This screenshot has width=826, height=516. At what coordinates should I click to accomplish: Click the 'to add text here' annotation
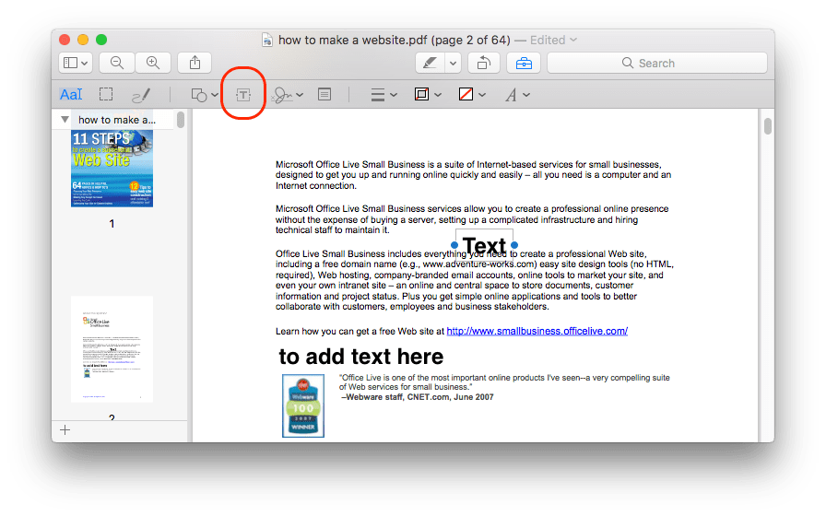[x=361, y=357]
